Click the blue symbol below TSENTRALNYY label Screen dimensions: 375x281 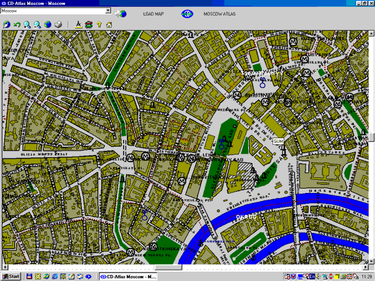(x=262, y=83)
